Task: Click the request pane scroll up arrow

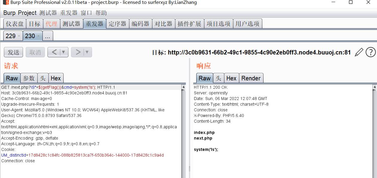Action: [x=183, y=87]
